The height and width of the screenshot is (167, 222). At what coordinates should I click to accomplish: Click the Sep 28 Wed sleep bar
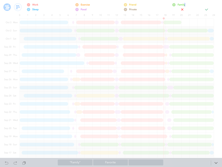(x=52, y=63)
